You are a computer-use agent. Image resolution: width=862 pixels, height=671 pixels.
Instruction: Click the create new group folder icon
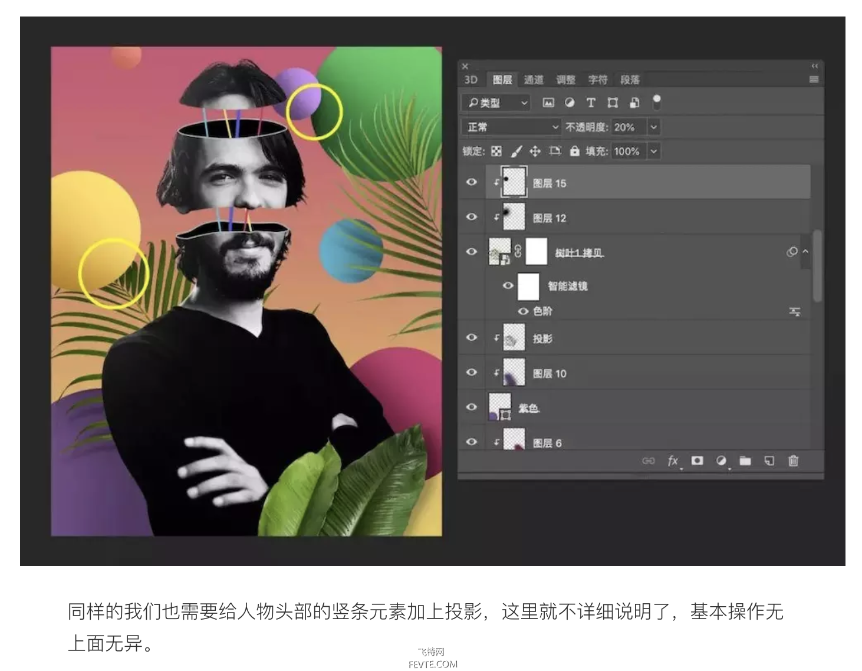tap(745, 461)
